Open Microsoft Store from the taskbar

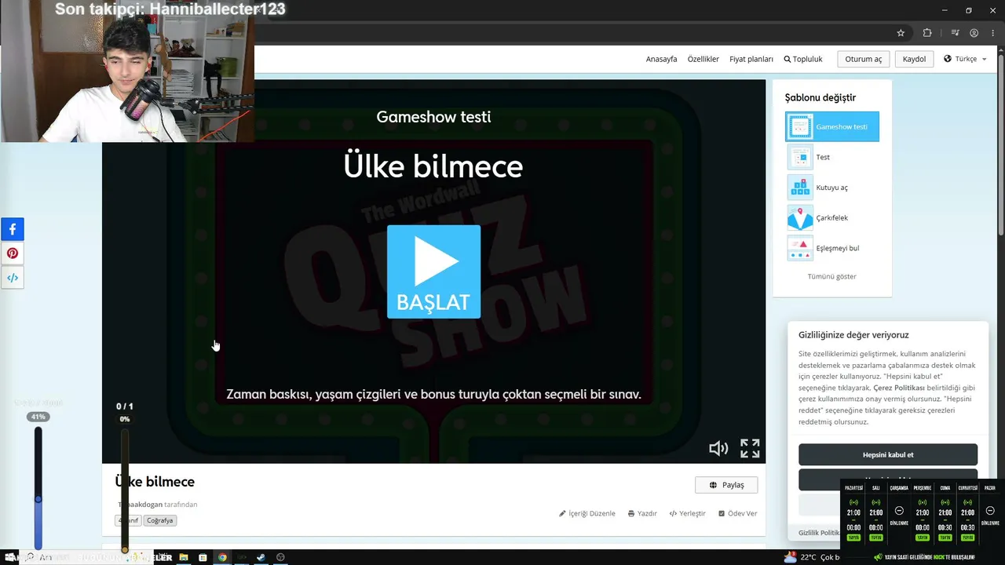pos(203,557)
